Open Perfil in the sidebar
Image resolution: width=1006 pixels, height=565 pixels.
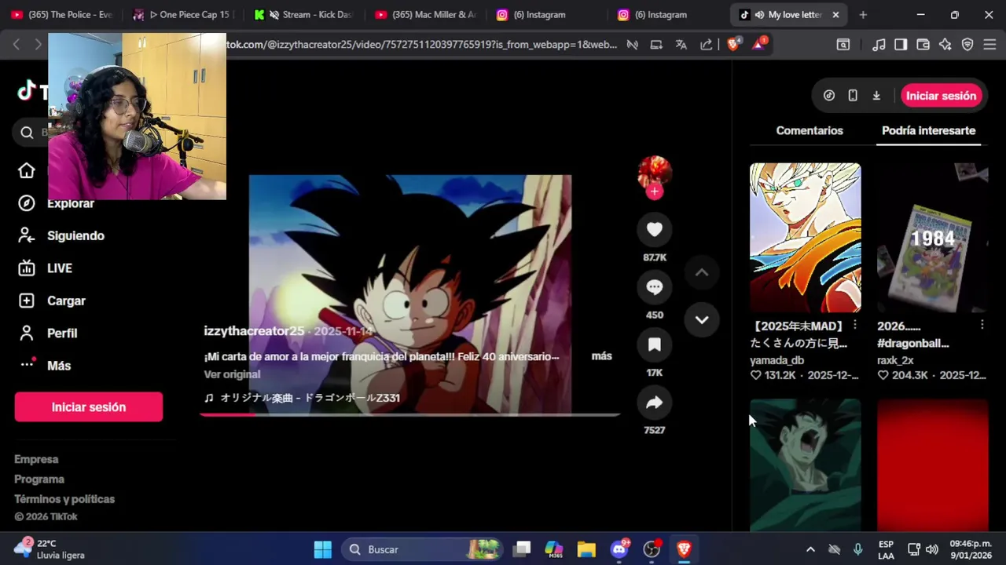tap(47, 334)
